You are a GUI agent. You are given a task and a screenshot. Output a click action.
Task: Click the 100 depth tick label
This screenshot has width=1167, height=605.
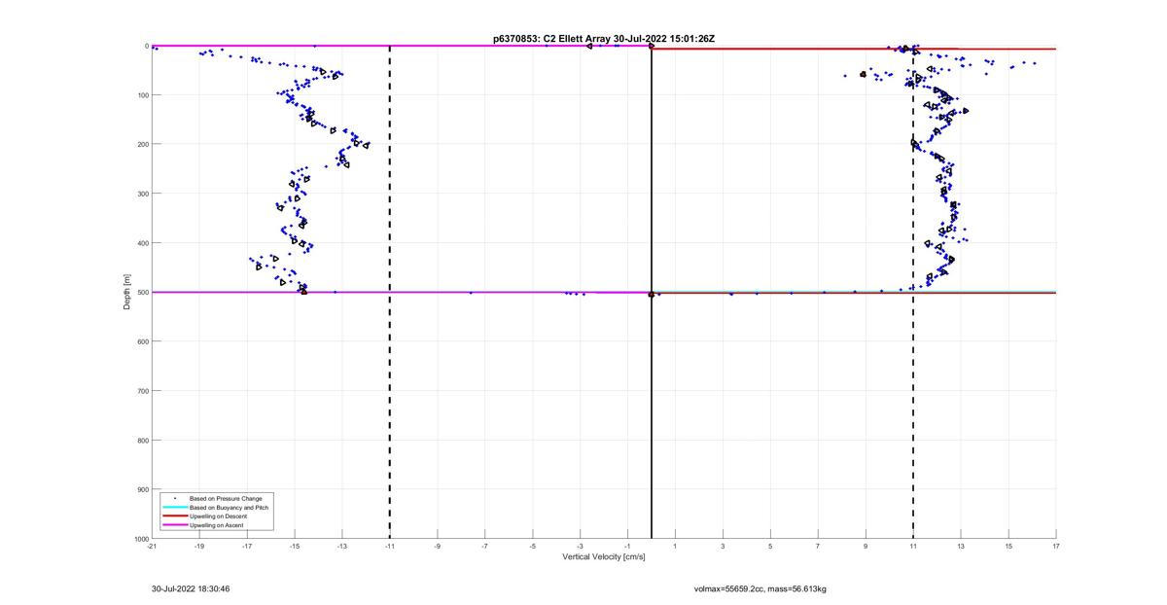pyautogui.click(x=142, y=95)
